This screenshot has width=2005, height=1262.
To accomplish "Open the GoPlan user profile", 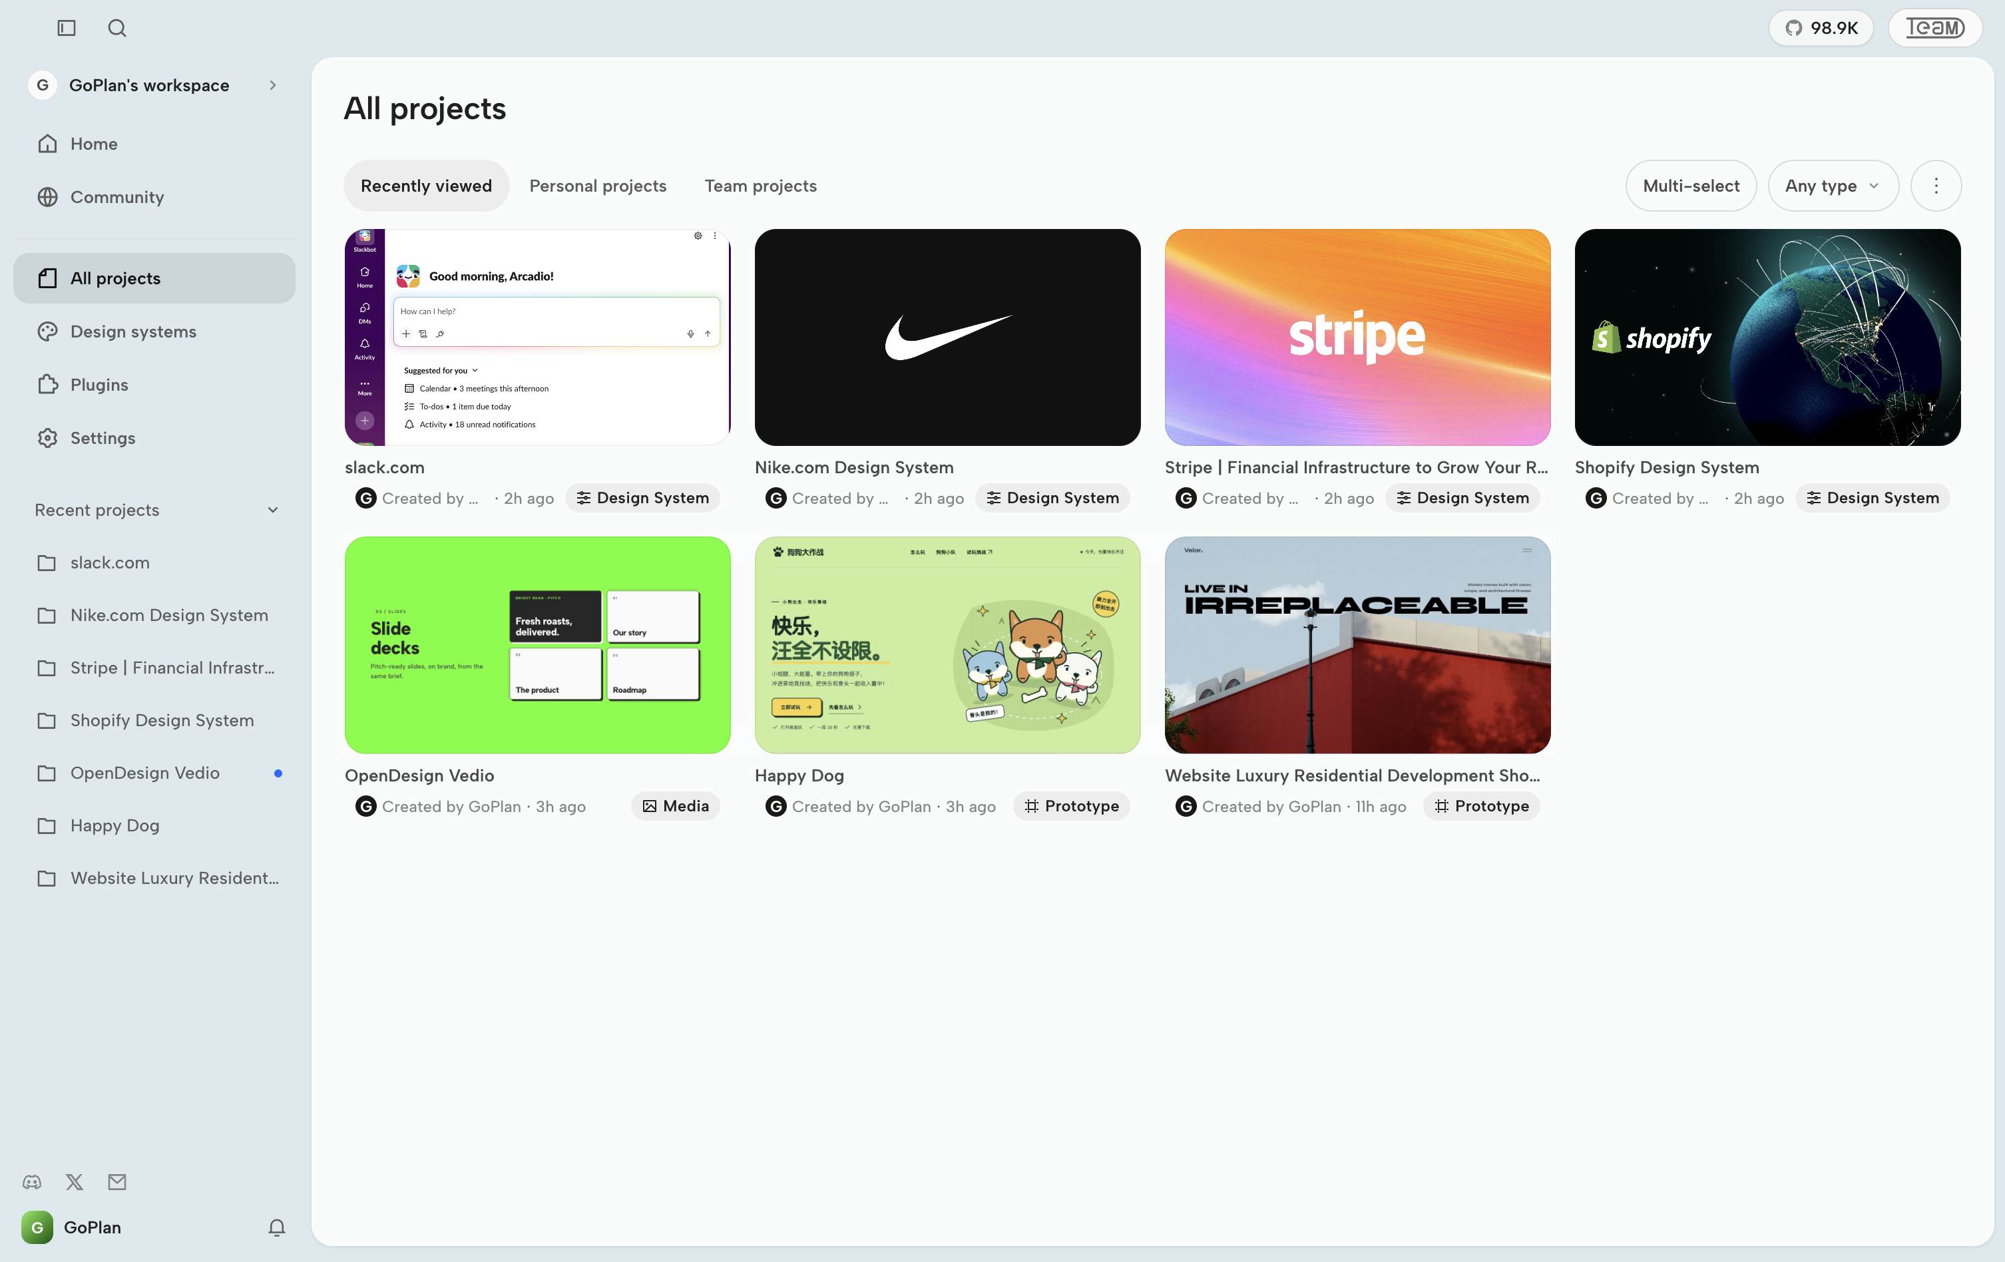I will click(x=72, y=1227).
